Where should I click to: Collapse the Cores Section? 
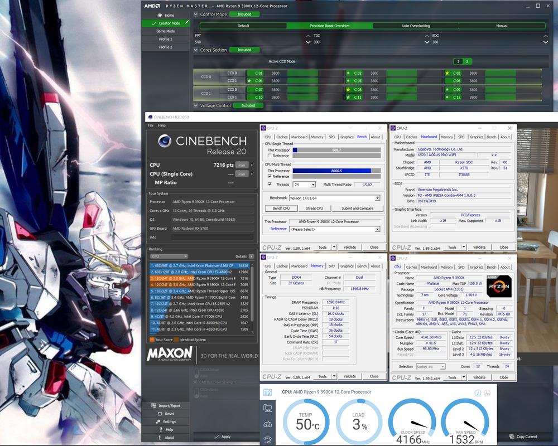coord(196,50)
